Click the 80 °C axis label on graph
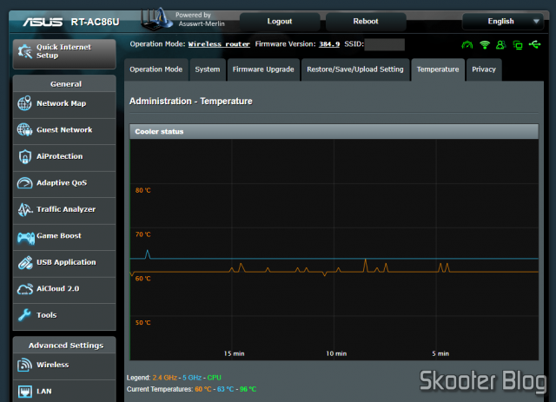 click(x=142, y=190)
